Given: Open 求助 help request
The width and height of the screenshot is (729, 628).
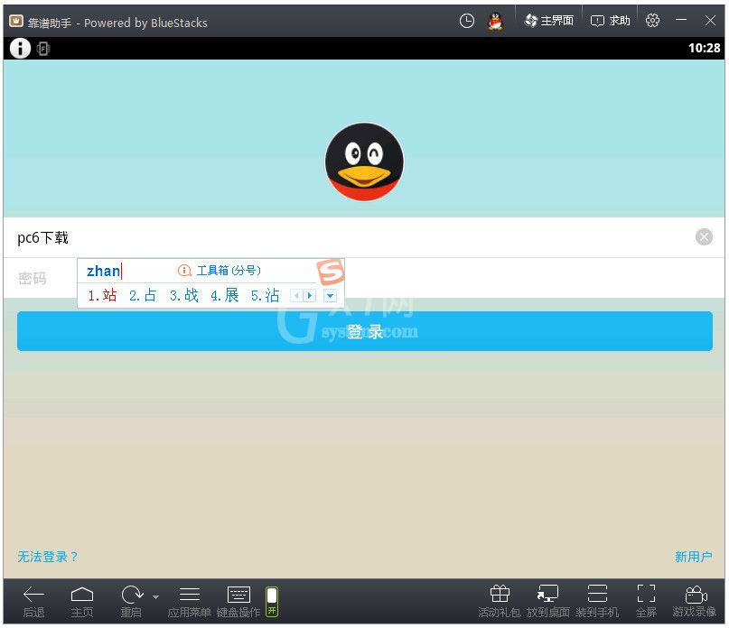Looking at the screenshot, I should click(x=610, y=21).
